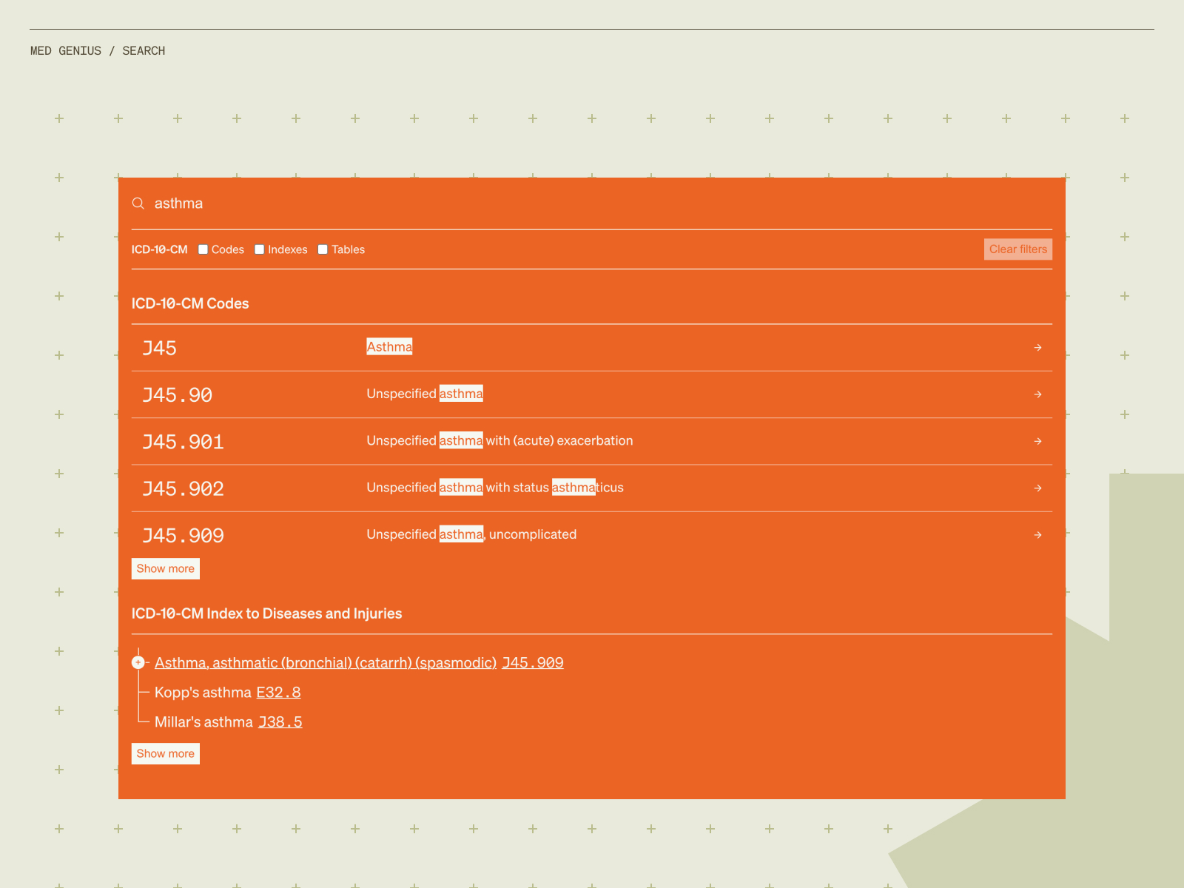Go to Med Genius home breadcrumb
The width and height of the screenshot is (1184, 888).
pyautogui.click(x=66, y=51)
